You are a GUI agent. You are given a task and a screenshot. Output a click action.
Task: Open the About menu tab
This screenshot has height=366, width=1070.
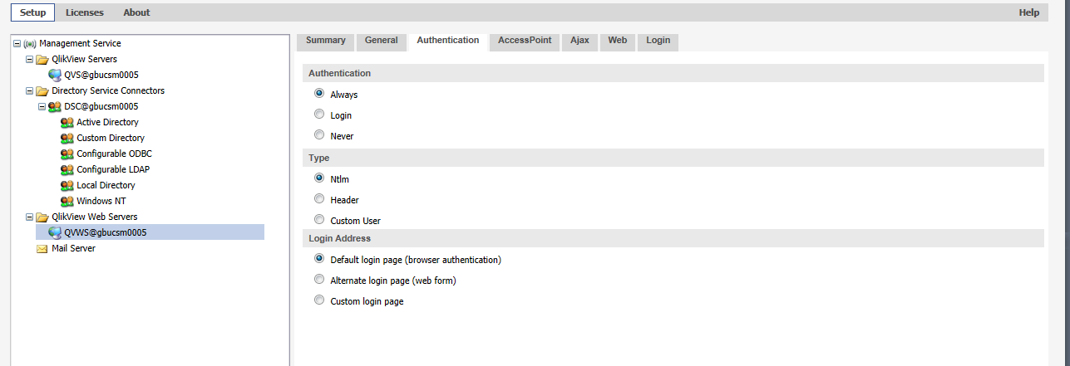click(x=136, y=12)
